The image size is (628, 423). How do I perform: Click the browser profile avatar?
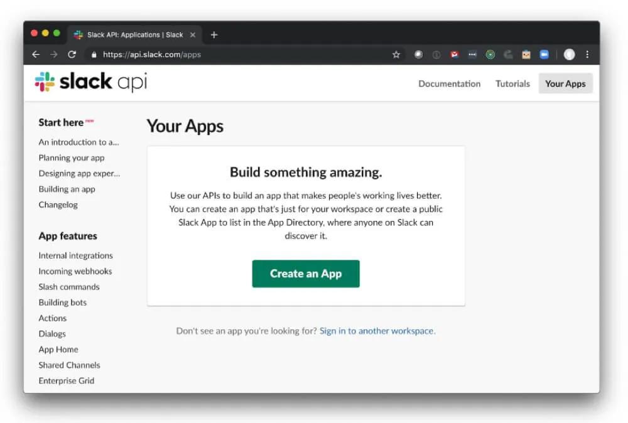tap(568, 55)
